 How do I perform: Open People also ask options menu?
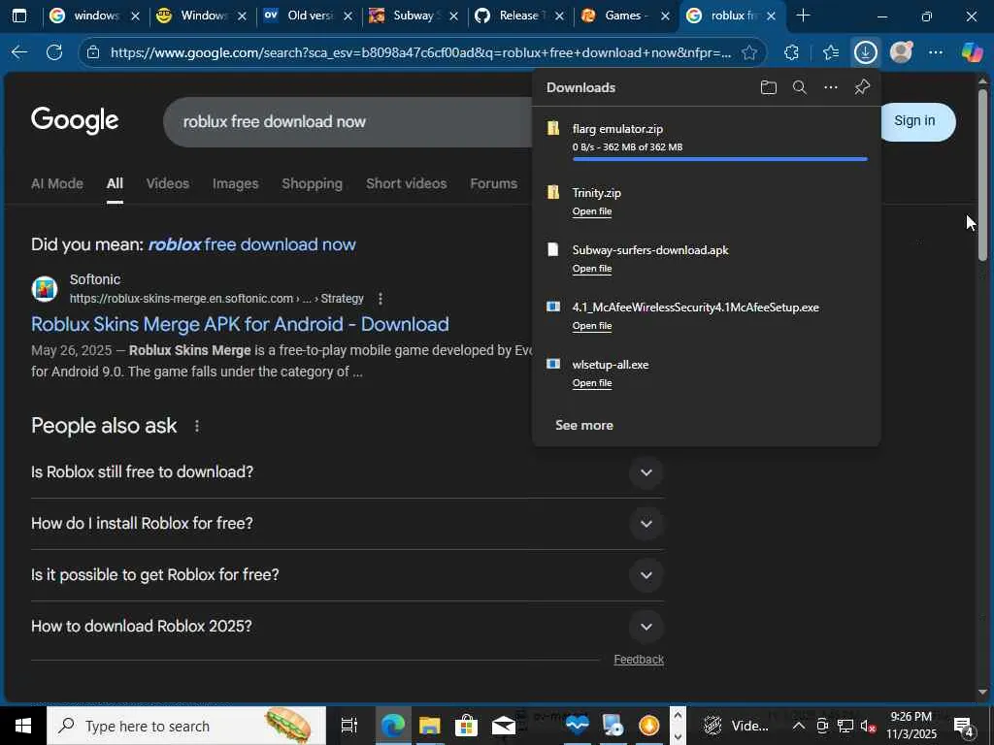[197, 426]
